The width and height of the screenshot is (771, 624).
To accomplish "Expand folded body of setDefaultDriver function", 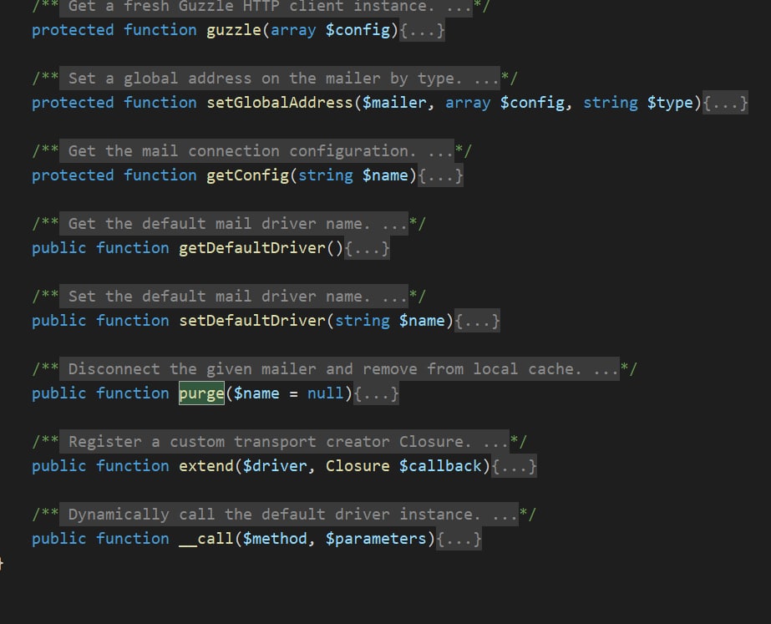I will tap(477, 321).
